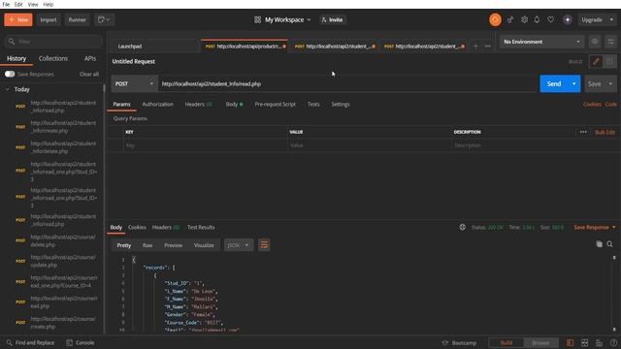Open the Visualize response view
Viewport: 621px width, 349px height.
pyautogui.click(x=204, y=245)
